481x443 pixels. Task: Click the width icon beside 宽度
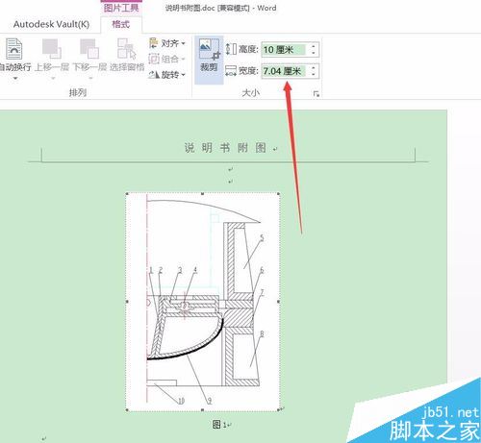point(231,71)
